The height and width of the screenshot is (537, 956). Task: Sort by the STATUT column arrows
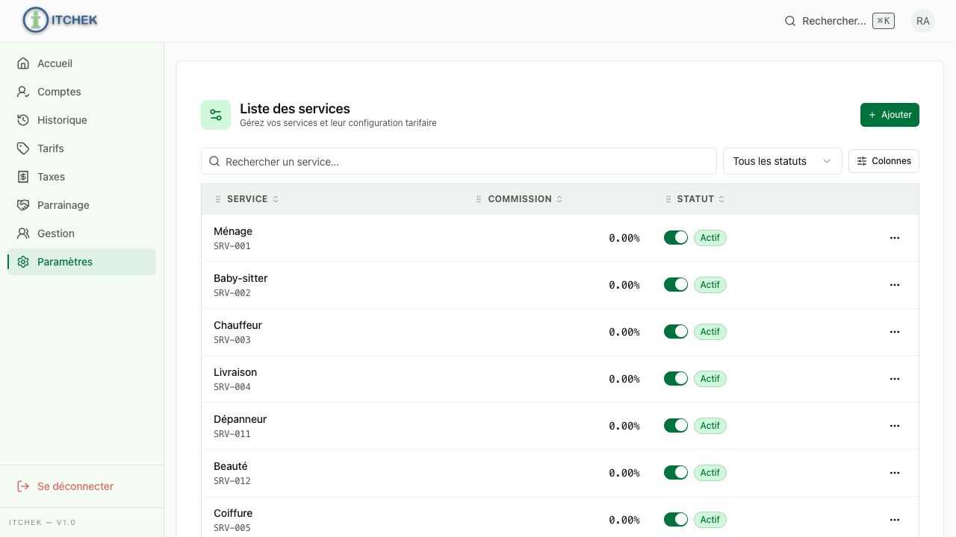tap(721, 199)
